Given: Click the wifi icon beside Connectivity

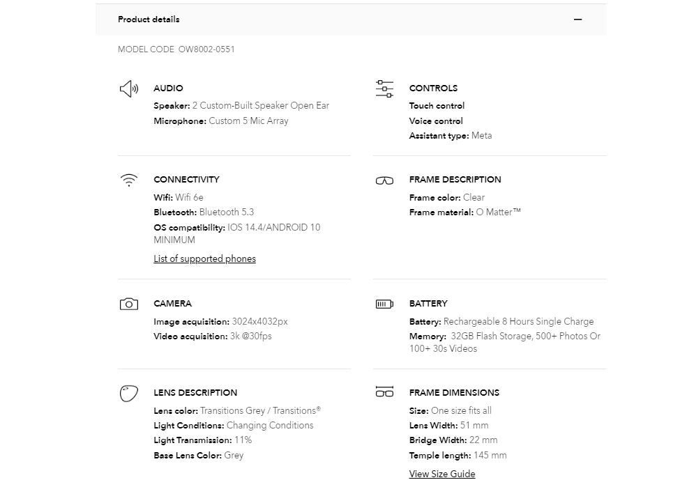Looking at the screenshot, I should (x=128, y=180).
